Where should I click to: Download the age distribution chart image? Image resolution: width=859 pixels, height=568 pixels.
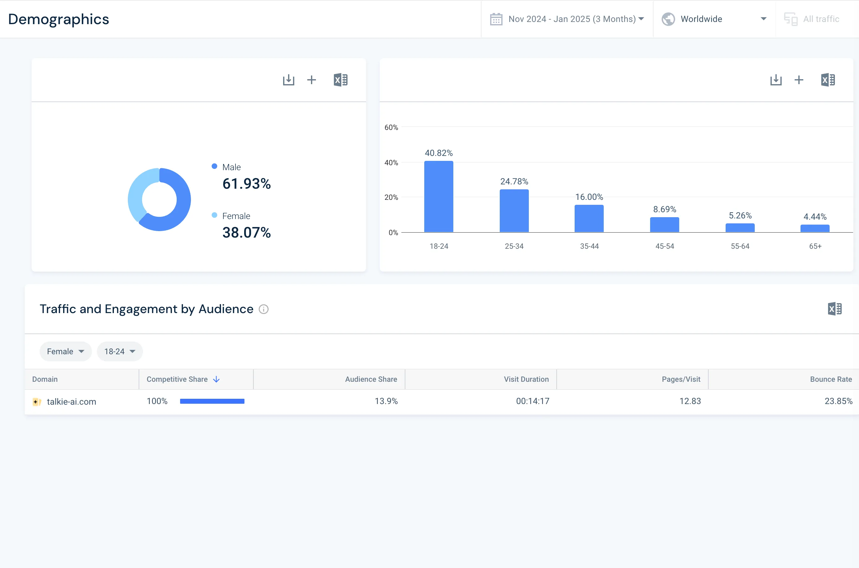pos(776,80)
